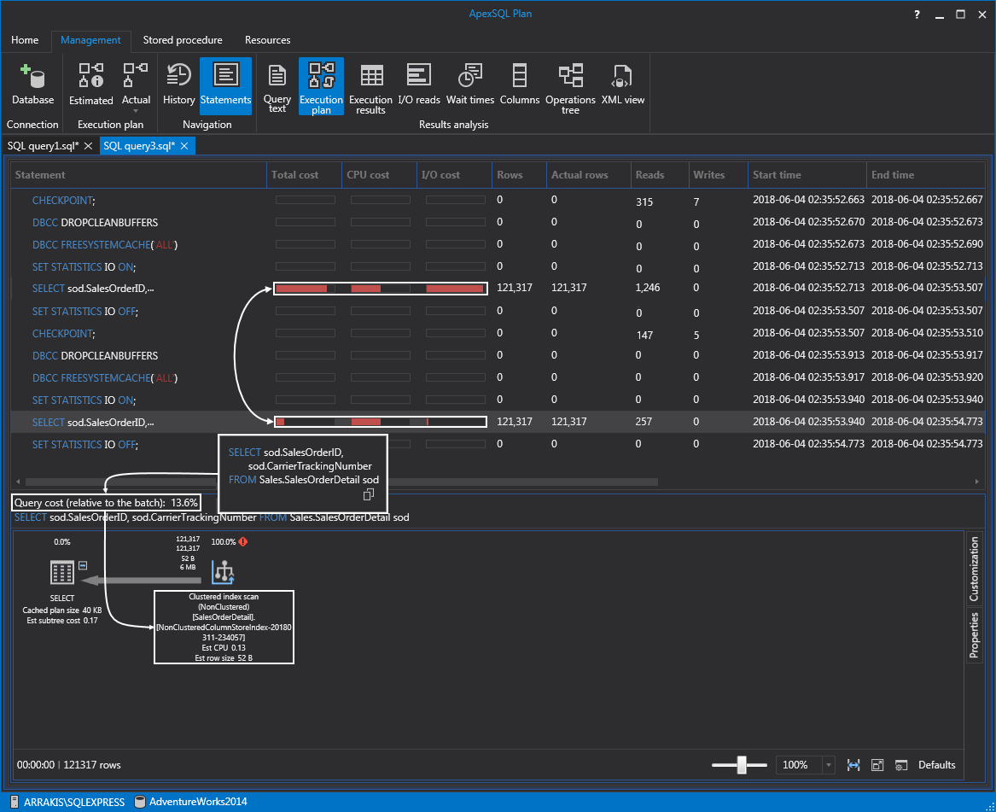Open the Wait times analysis
This screenshot has height=812, width=996.
coord(470,85)
